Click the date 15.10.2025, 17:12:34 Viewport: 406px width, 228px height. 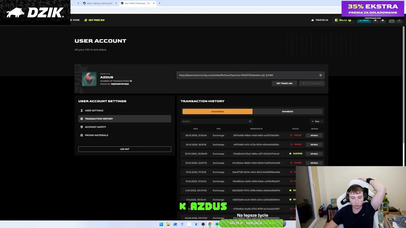[x=196, y=181]
